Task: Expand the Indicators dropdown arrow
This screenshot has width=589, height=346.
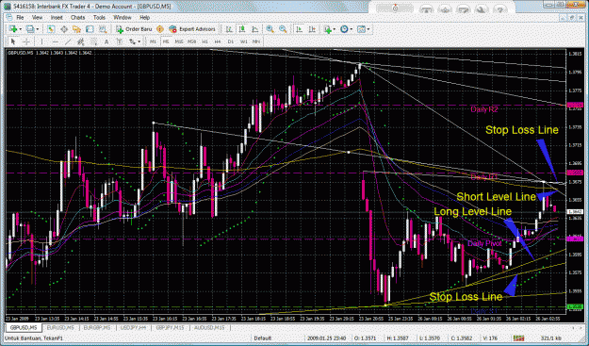Action: click(335, 29)
